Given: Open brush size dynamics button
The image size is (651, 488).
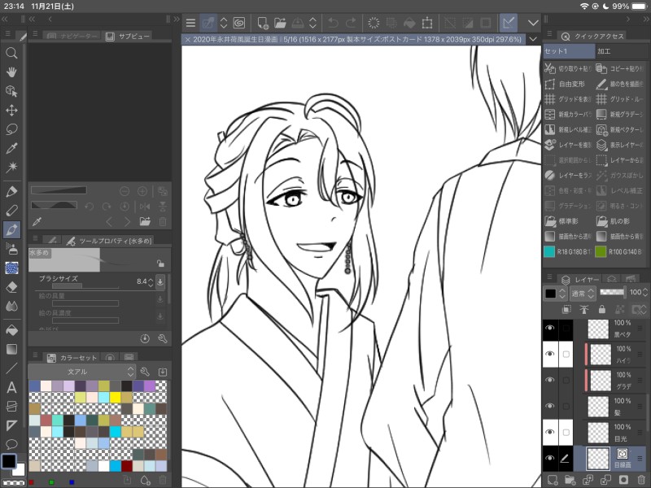Looking at the screenshot, I should (x=160, y=281).
